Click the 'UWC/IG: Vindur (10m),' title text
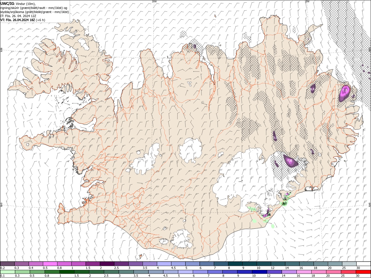This screenshot has width=371, height=278. click(18, 3)
